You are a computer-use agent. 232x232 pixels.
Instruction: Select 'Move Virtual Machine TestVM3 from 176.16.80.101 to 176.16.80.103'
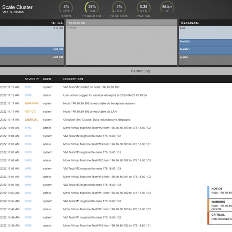[107, 176]
